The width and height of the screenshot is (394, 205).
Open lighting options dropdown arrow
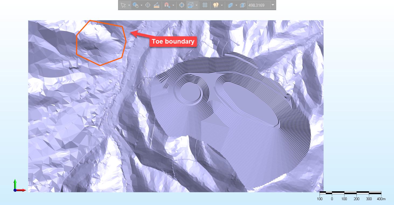pyautogui.click(x=221, y=5)
